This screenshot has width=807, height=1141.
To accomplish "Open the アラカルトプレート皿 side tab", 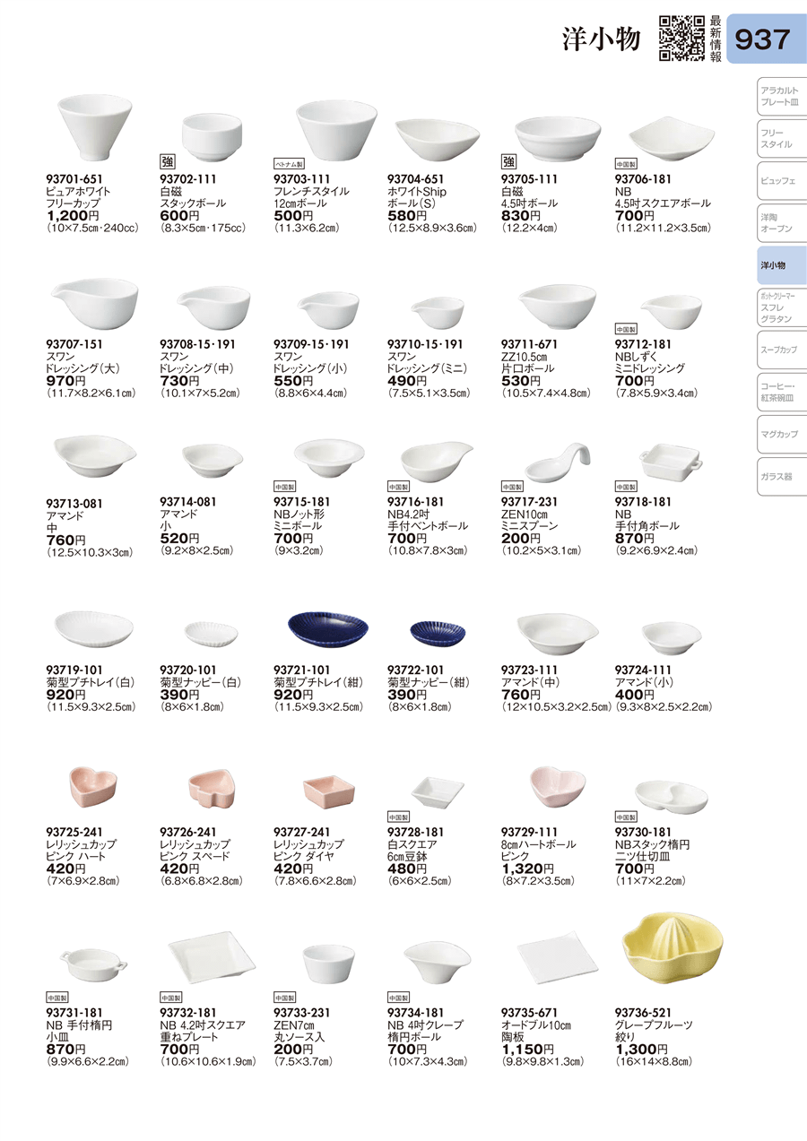I will [778, 97].
